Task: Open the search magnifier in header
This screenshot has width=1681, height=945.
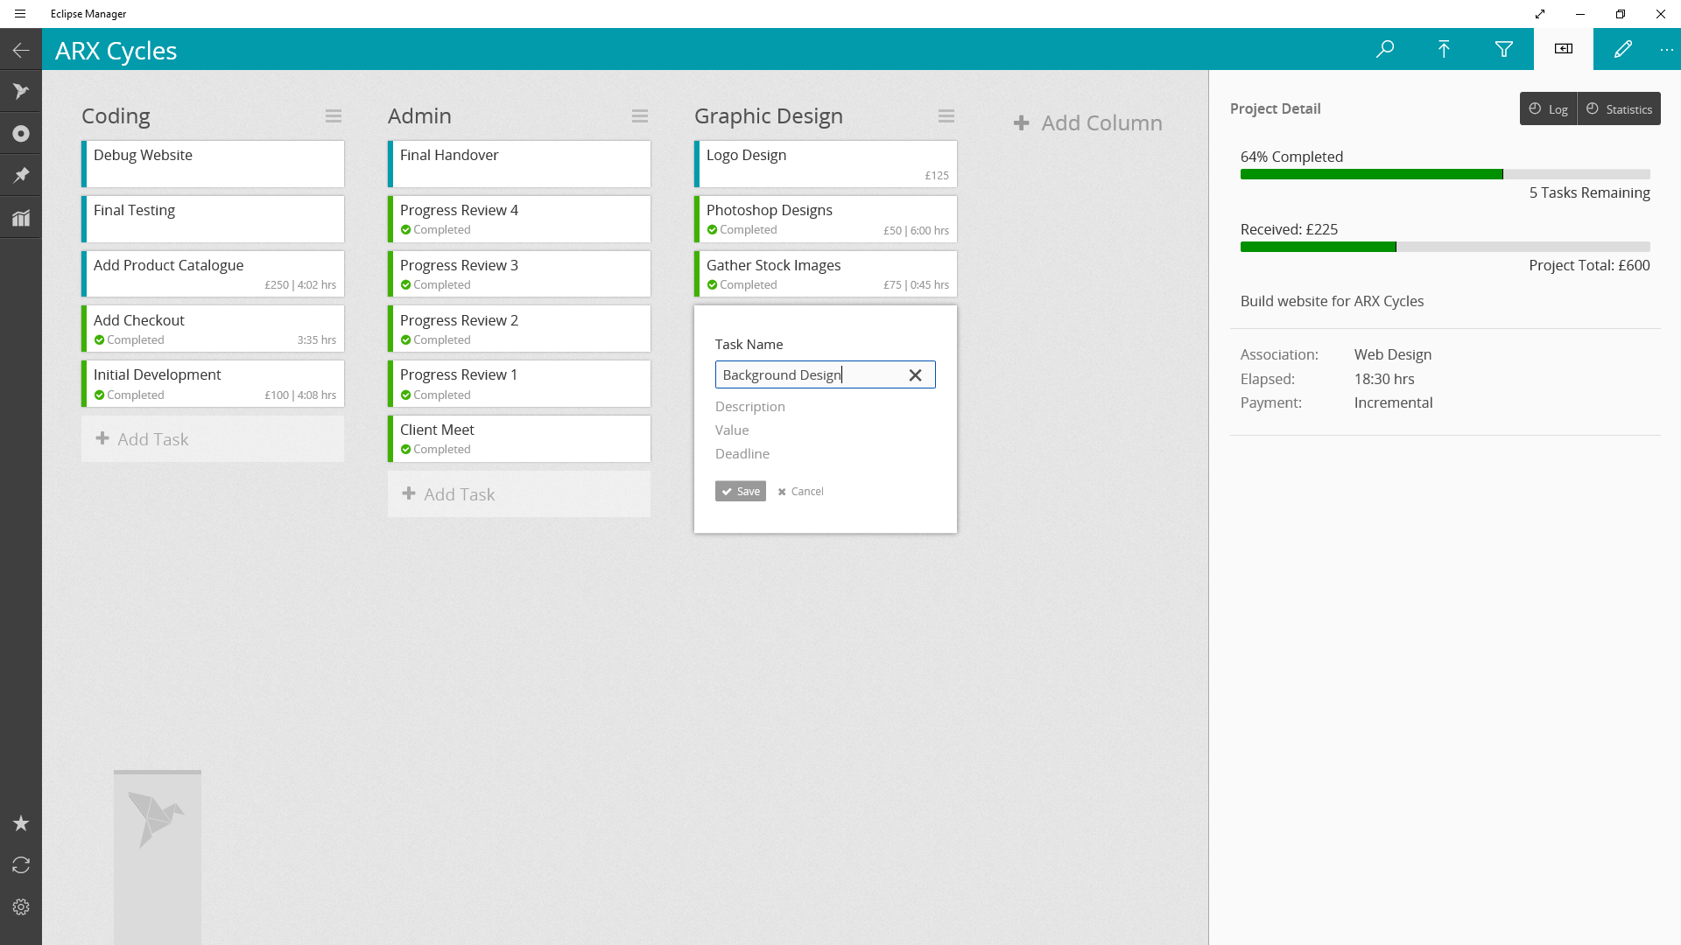Action: tap(1385, 49)
